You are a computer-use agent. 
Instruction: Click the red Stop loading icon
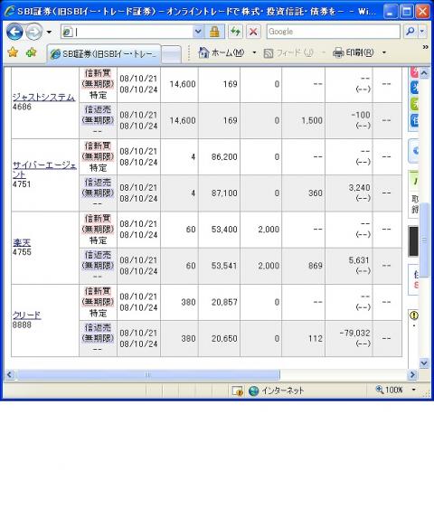(253, 32)
